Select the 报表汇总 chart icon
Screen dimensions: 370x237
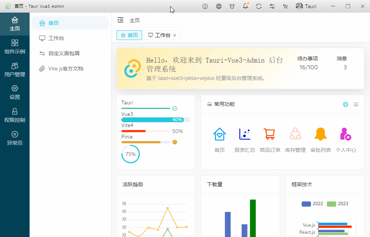(245, 134)
